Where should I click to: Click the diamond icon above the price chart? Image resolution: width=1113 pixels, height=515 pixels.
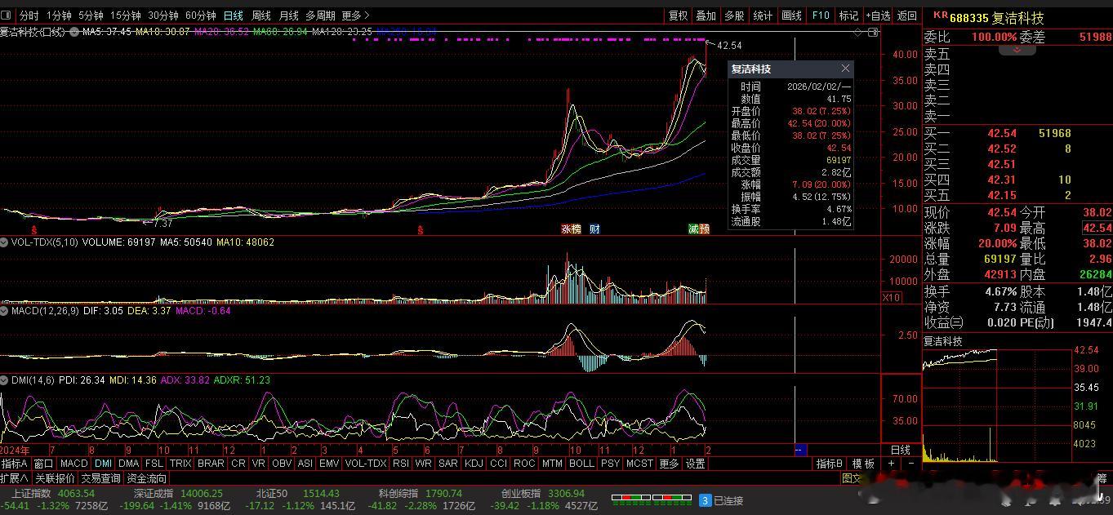pyautogui.click(x=857, y=32)
